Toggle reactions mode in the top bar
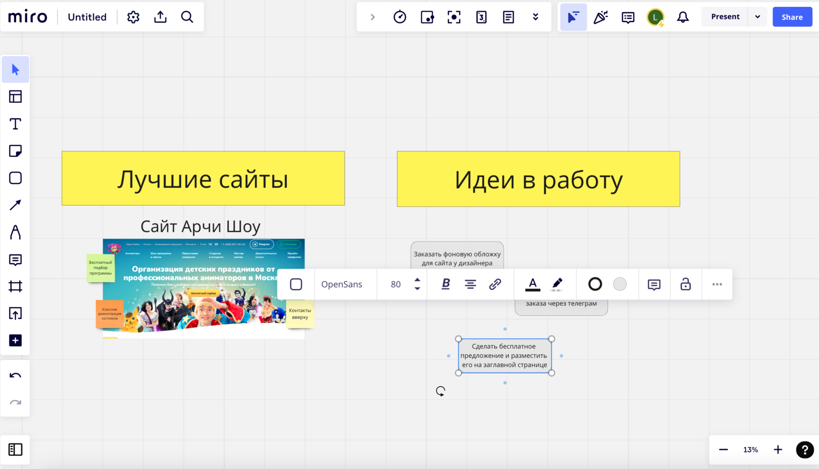 tap(600, 17)
